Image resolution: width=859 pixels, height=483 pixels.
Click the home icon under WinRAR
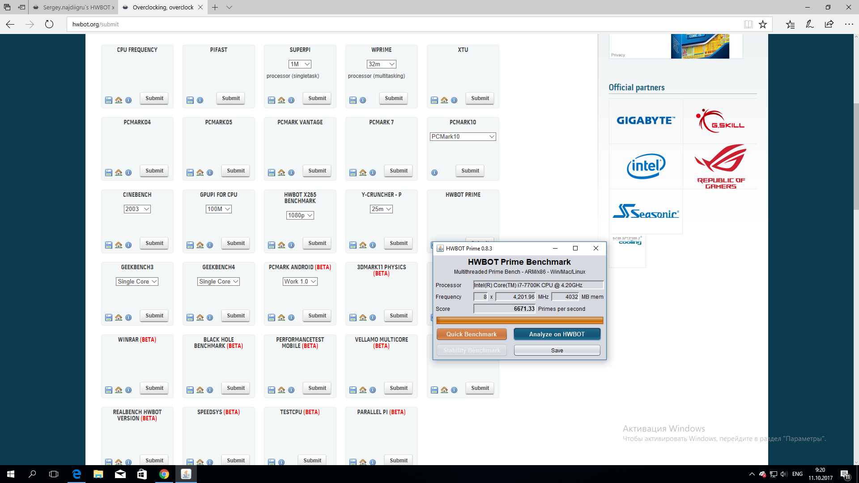pos(119,390)
